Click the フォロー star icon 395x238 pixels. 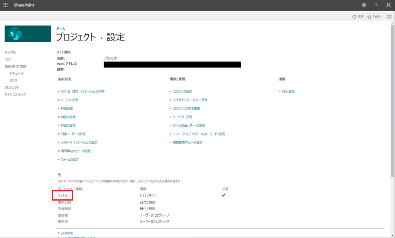[x=370, y=17]
